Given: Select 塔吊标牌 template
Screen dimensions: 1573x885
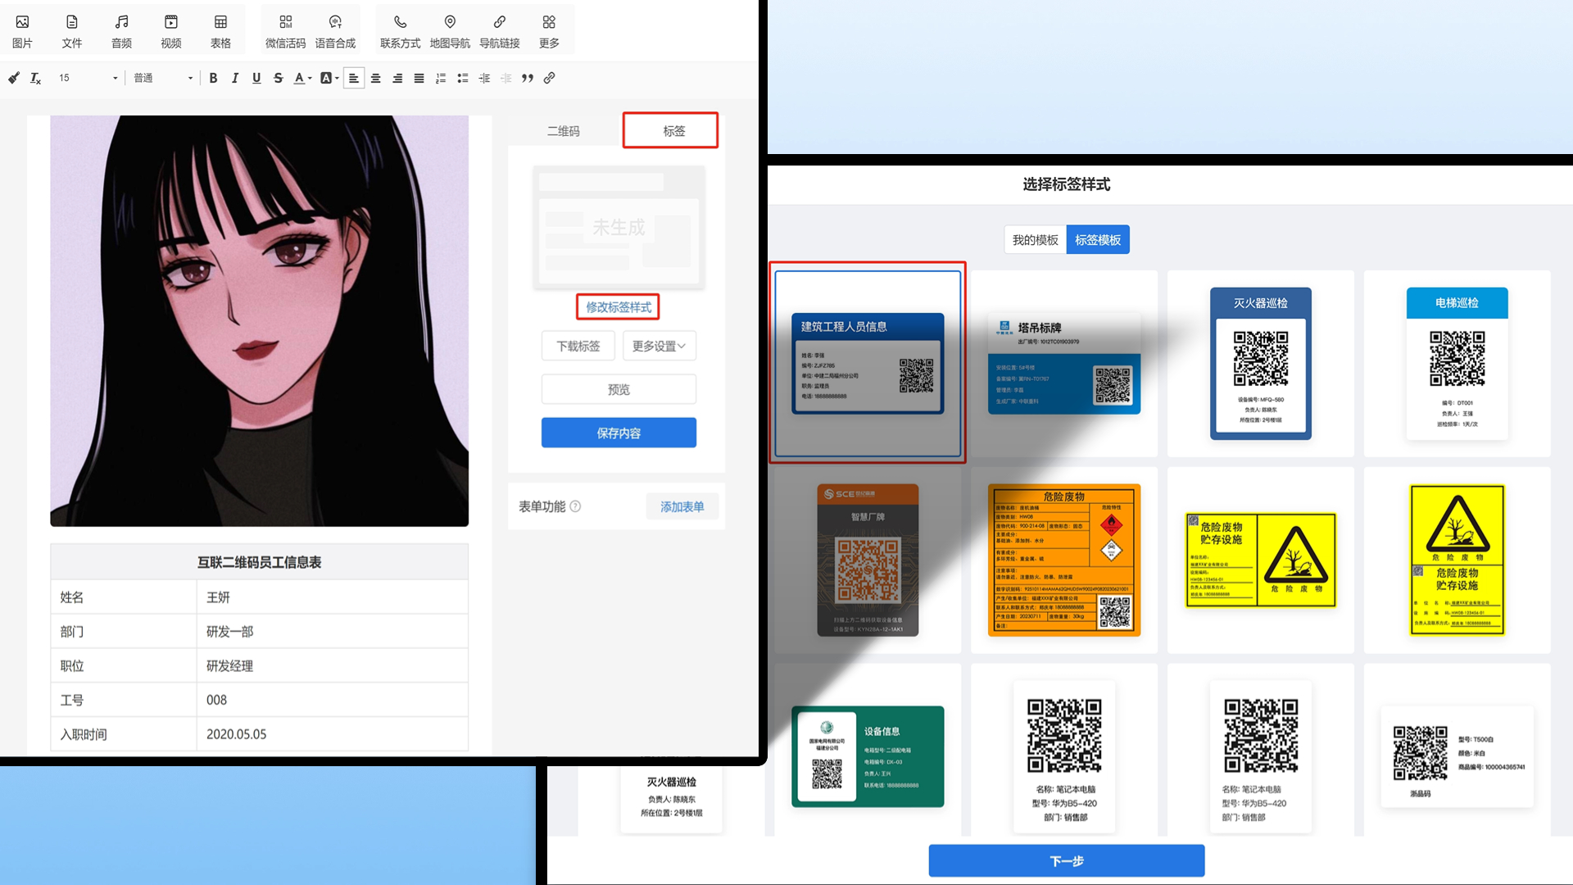Looking at the screenshot, I should (x=1064, y=363).
